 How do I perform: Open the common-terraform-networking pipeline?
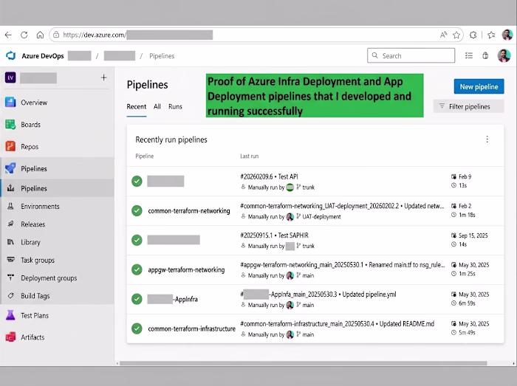189,211
